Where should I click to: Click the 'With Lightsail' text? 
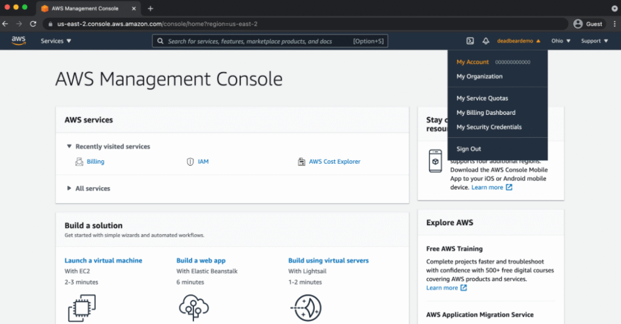pos(307,271)
